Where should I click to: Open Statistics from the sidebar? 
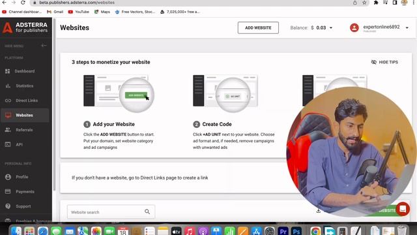tap(25, 86)
